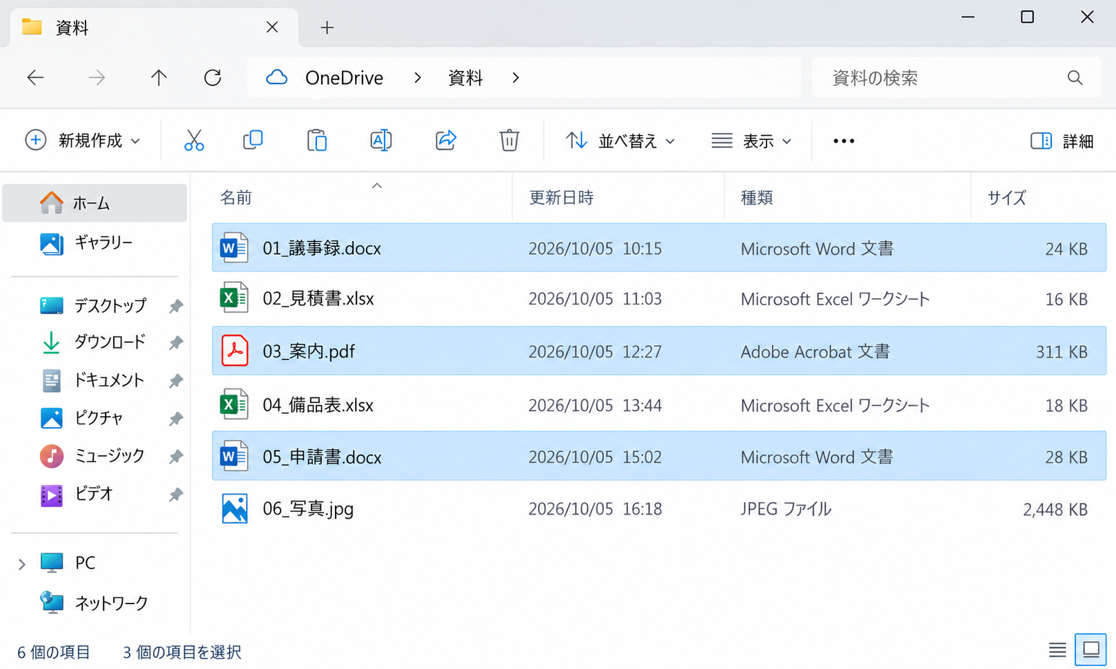Viewport: 1116px width, 669px height.
Task: Unpin ピクチャ using its pin icon
Action: coord(176,418)
